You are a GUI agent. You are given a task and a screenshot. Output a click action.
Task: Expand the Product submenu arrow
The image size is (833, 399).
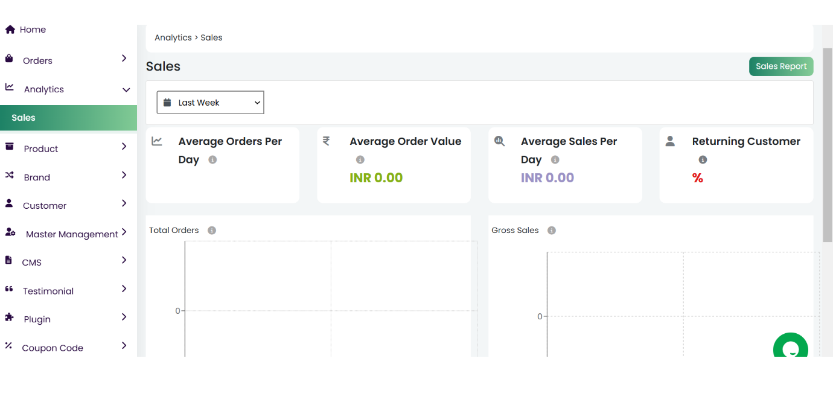pyautogui.click(x=124, y=147)
